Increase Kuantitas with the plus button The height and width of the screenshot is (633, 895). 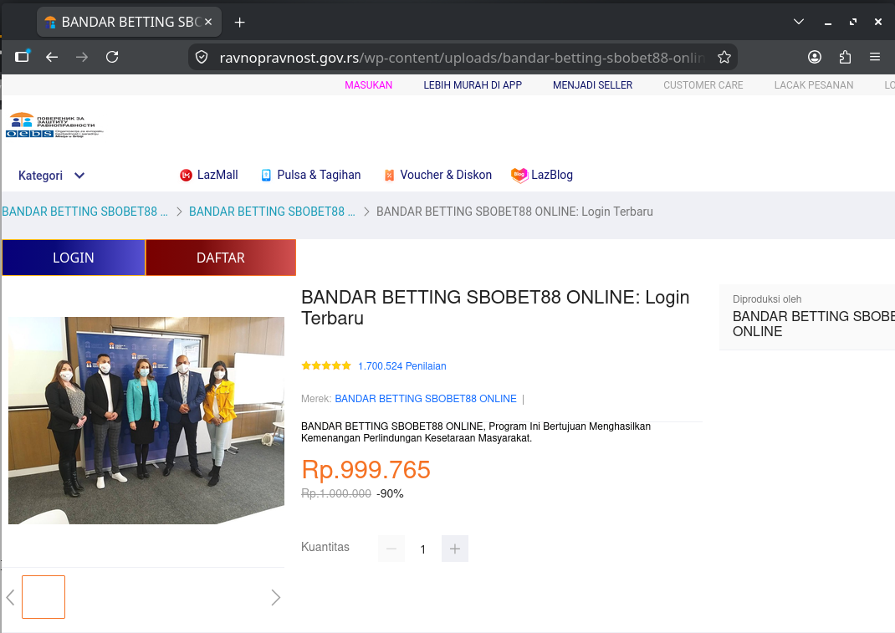tap(455, 549)
